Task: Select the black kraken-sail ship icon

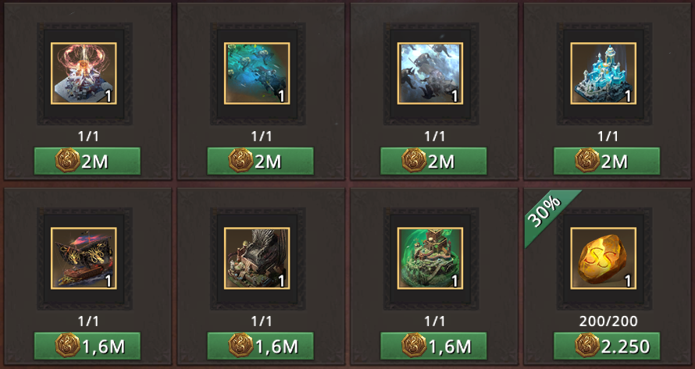Action: [x=84, y=258]
